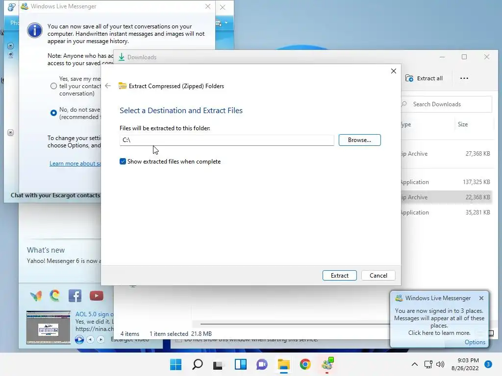Open the AOL 5.0 sign on link
The width and height of the screenshot is (502, 376).
pyautogui.click(x=95, y=314)
